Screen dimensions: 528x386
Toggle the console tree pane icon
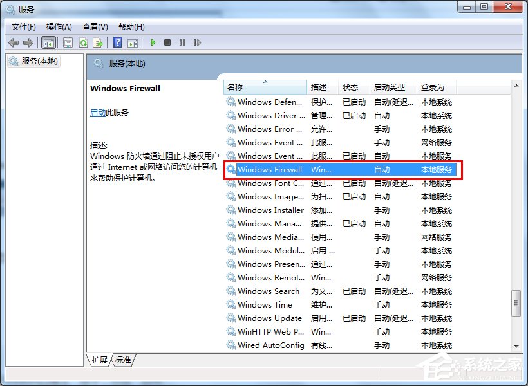click(x=48, y=42)
